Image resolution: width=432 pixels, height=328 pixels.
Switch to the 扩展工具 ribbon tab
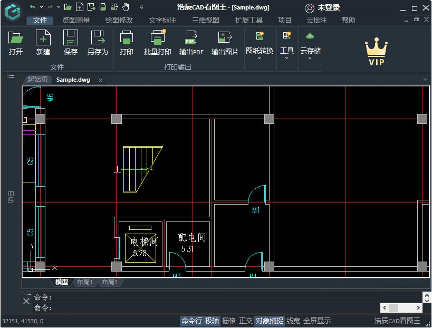coord(249,21)
